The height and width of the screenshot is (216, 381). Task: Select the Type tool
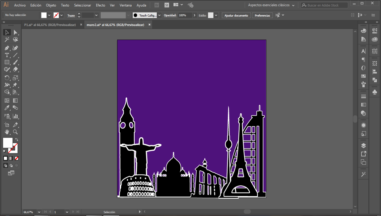7,55
